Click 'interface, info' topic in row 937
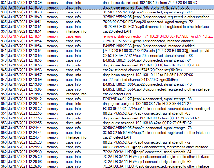 pos(76,31)
